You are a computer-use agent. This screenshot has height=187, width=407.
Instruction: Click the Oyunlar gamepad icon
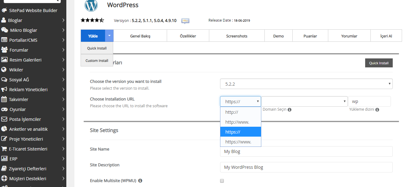coord(4,109)
